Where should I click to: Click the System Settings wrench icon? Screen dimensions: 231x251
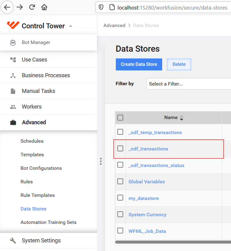click(x=13, y=241)
